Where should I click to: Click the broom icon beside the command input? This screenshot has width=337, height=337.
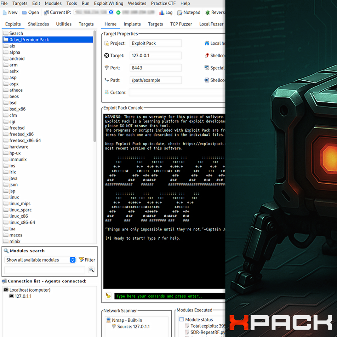107,295
